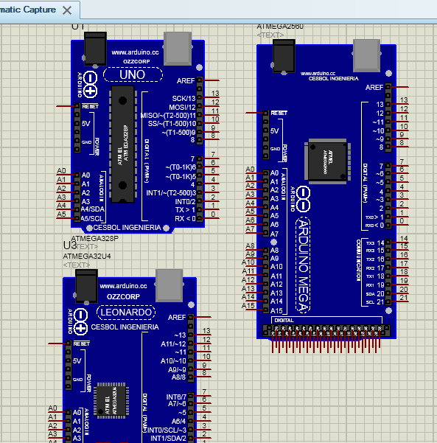Select the USB connector on the UNO
Viewport: 437px width, 443px height.
pyautogui.click(x=178, y=49)
